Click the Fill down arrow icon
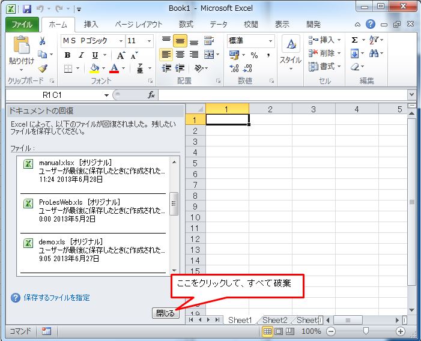Screen dimensions: 421x341 click(354, 53)
